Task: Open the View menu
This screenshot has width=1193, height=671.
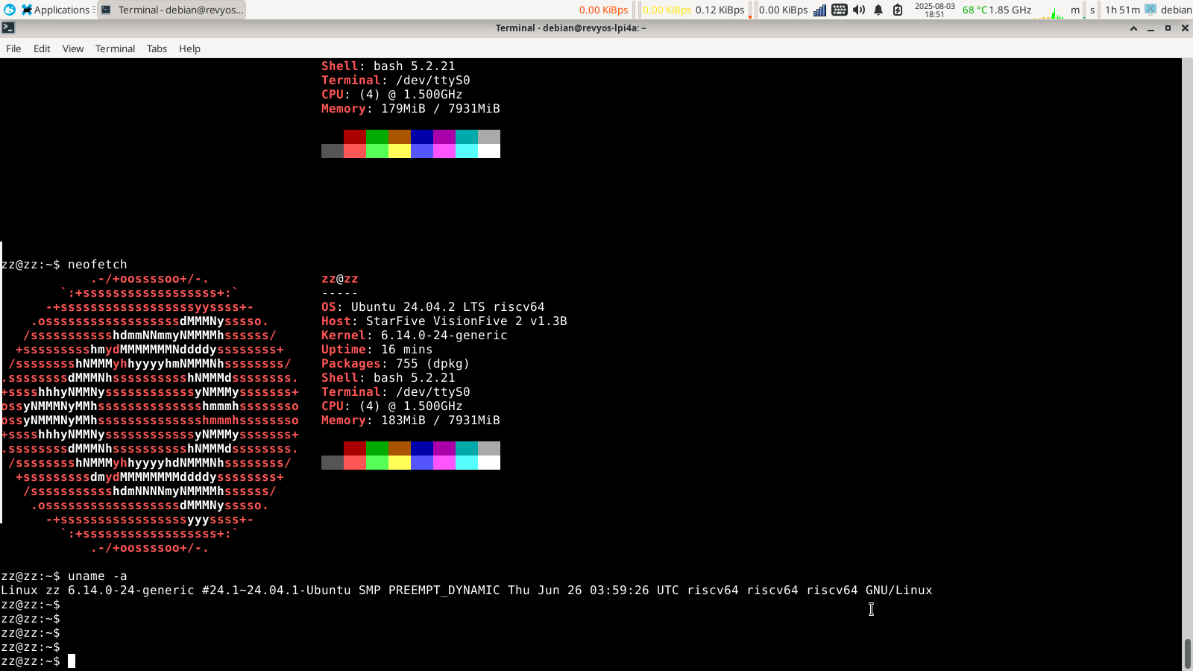Action: click(x=73, y=48)
